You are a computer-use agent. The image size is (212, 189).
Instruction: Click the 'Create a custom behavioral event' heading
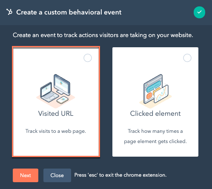pos(69,12)
